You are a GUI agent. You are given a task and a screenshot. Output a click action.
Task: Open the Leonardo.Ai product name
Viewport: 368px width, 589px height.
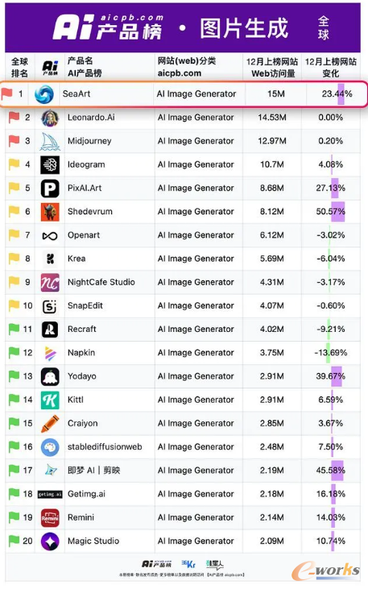pyautogui.click(x=91, y=118)
